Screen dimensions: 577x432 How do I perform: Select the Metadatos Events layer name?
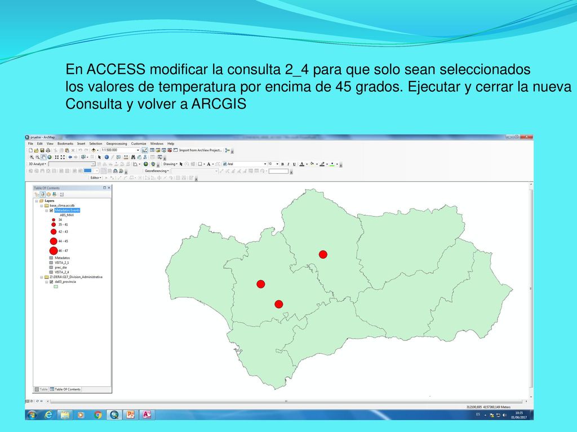[68, 210]
